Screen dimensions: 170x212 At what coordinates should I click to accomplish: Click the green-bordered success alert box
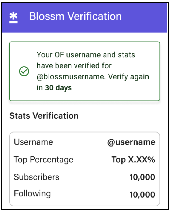pos(85,71)
